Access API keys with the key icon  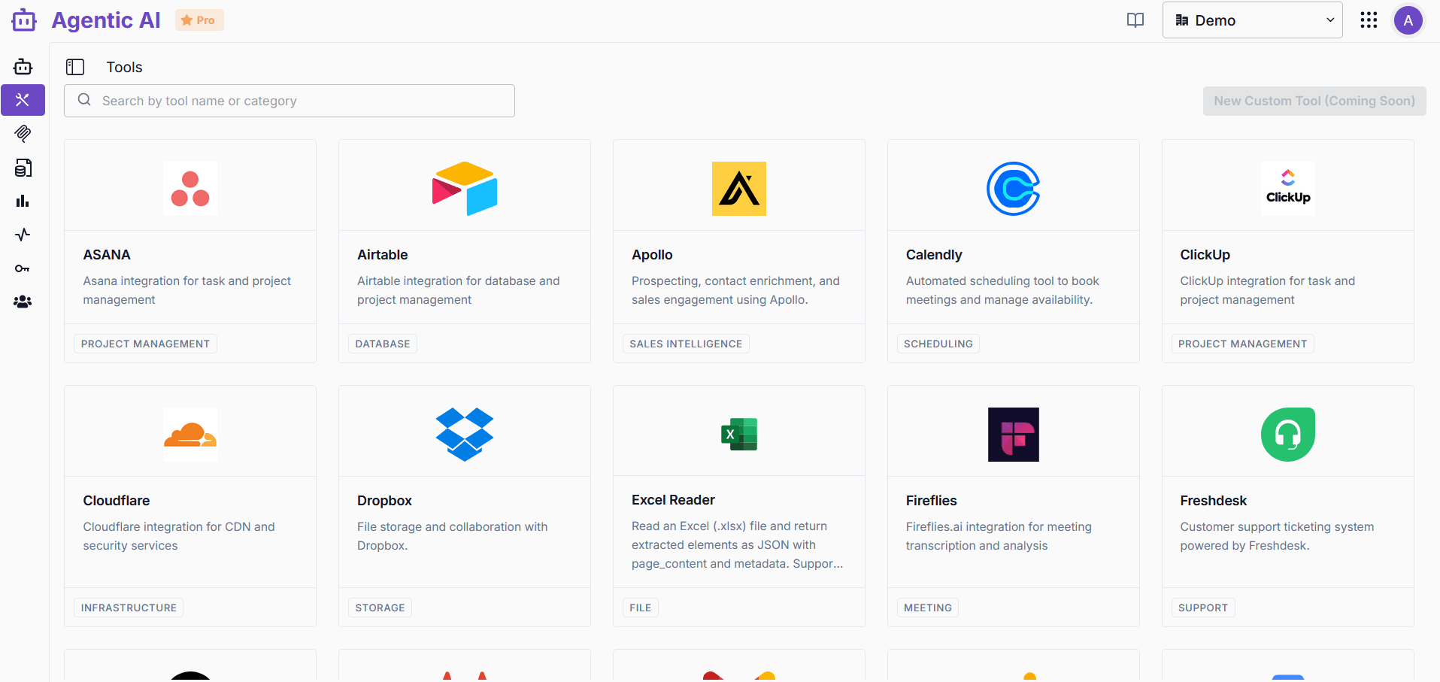tap(23, 268)
